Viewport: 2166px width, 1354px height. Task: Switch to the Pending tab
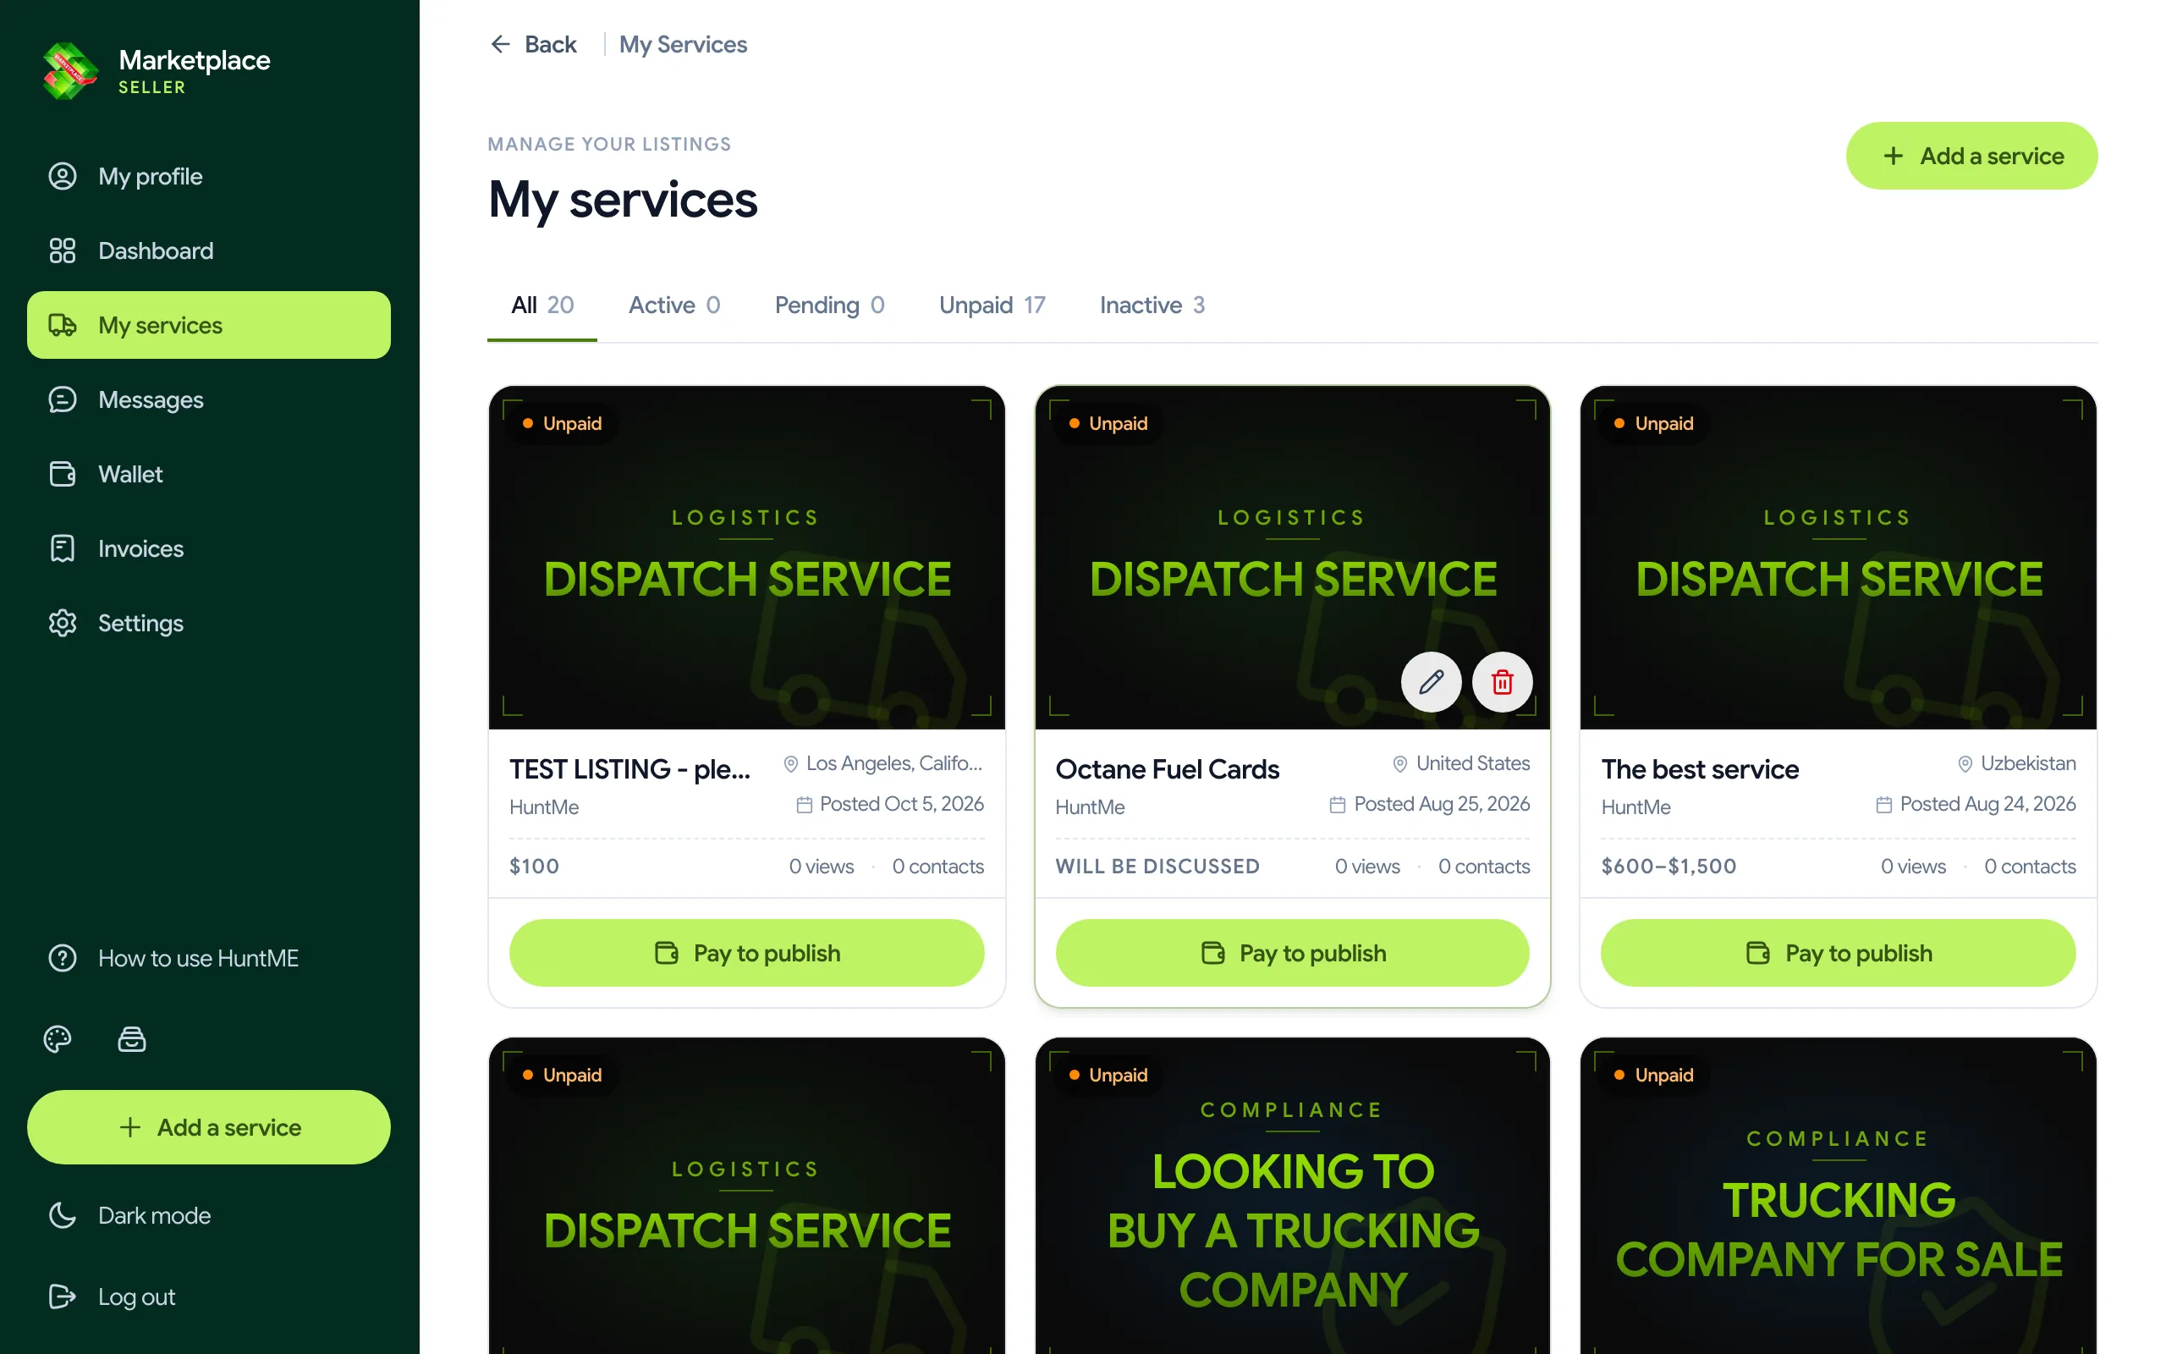[829, 305]
